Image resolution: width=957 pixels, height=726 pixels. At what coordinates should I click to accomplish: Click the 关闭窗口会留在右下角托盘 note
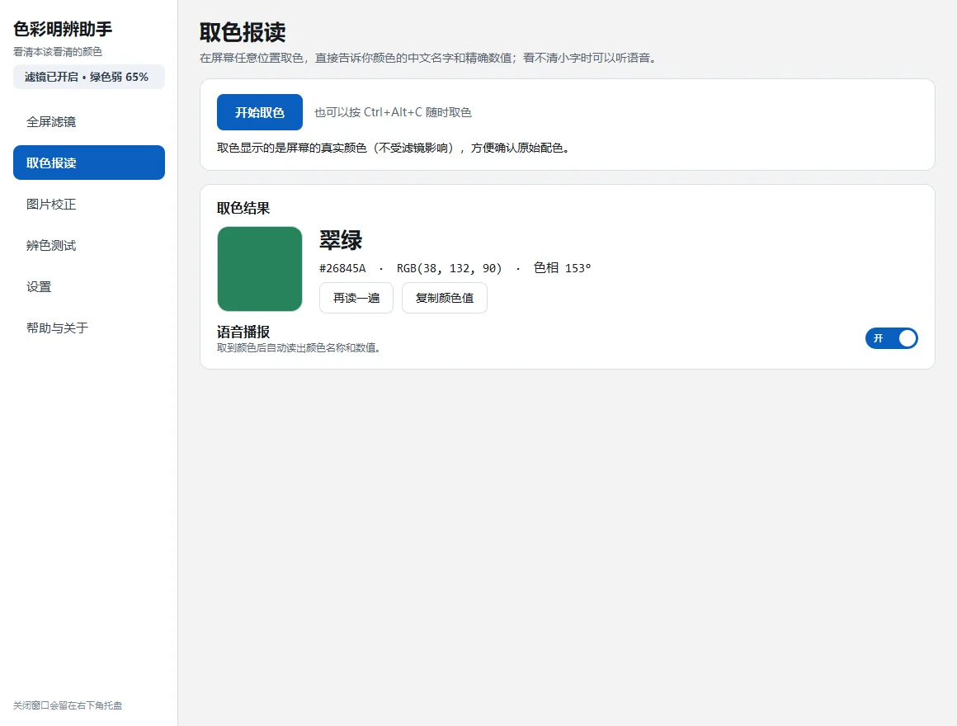coord(68,705)
